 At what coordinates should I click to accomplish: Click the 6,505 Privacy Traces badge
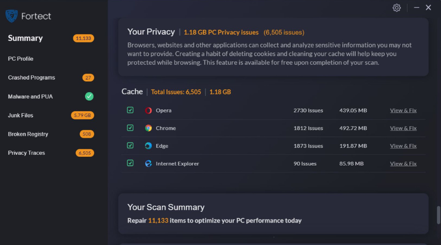point(85,153)
